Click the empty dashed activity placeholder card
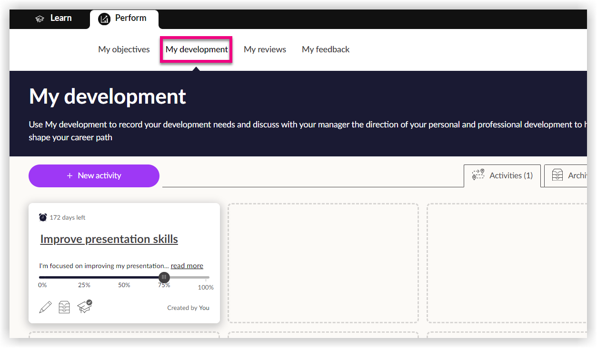Screen dimensions: 597x348 323,263
